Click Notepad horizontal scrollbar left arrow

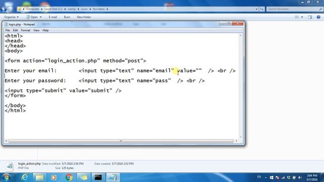[x=6, y=141]
